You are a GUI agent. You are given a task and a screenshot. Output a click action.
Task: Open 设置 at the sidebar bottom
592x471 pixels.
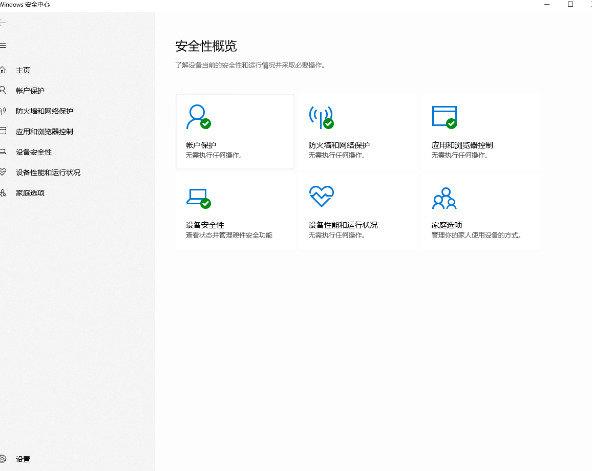[x=23, y=459]
